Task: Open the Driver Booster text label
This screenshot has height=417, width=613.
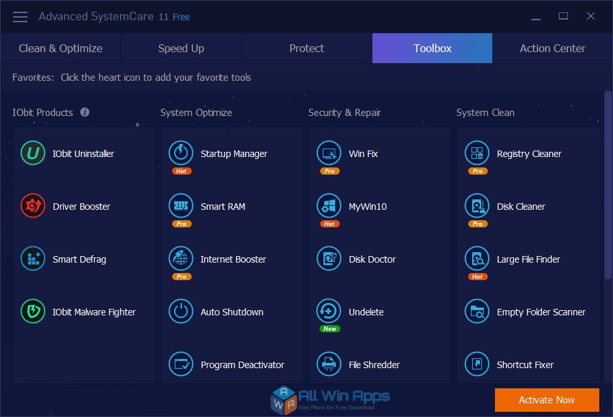Action: [x=82, y=207]
